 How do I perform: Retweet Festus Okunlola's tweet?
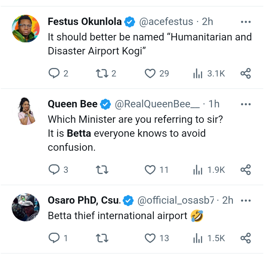click(x=100, y=74)
